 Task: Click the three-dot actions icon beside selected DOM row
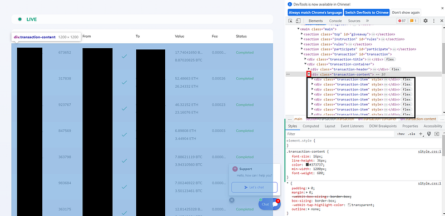tap(288, 74)
